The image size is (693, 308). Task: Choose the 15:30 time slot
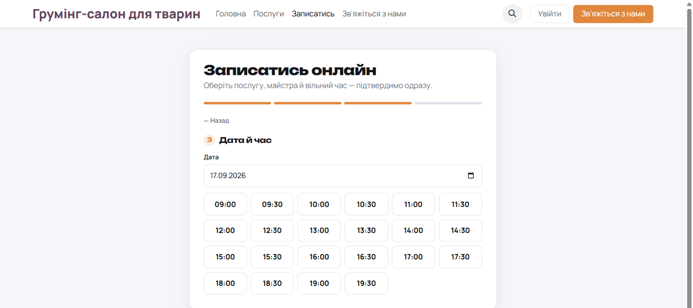(x=272, y=257)
